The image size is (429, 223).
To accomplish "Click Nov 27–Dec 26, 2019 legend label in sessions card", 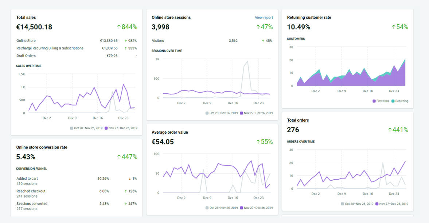I will tap(258, 113).
